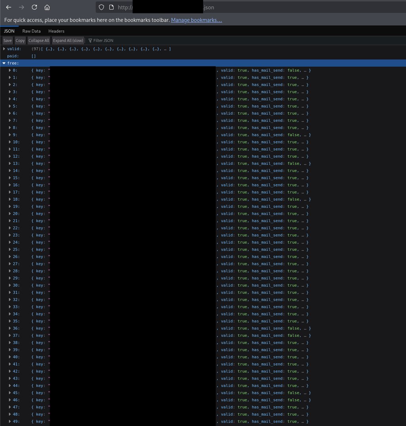Image resolution: width=406 pixels, height=426 pixels.
Task: Click the index label 48:
Action: coord(16,414)
